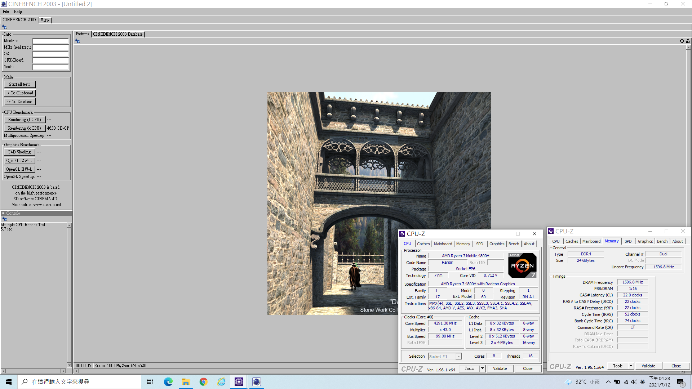The width and height of the screenshot is (692, 389).
Task: Click the To Clipboard button
Action: pyautogui.click(x=19, y=93)
